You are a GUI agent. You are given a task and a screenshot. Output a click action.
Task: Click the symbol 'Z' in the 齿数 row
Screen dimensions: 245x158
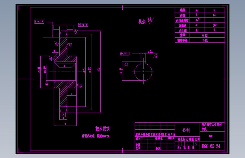tap(197, 15)
